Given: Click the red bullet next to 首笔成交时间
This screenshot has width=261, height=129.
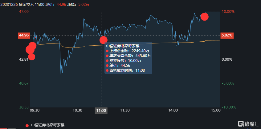Looking at the screenshot, I should point(107,70).
